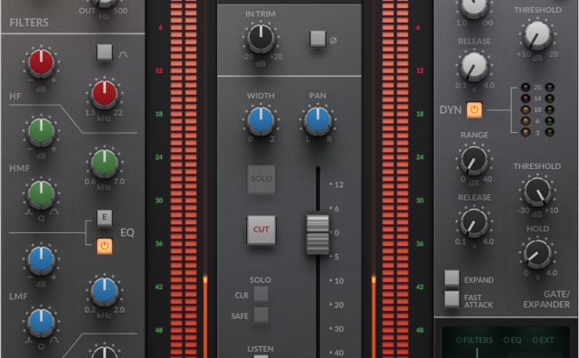This screenshot has width=579, height=358.
Task: Click the channel volume fader handle
Action: click(318, 233)
